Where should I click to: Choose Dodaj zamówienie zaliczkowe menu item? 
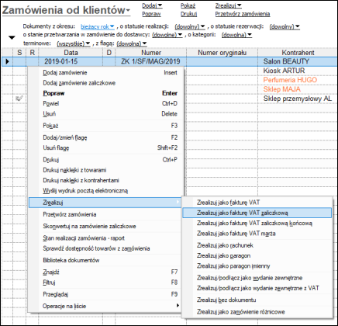106,83
